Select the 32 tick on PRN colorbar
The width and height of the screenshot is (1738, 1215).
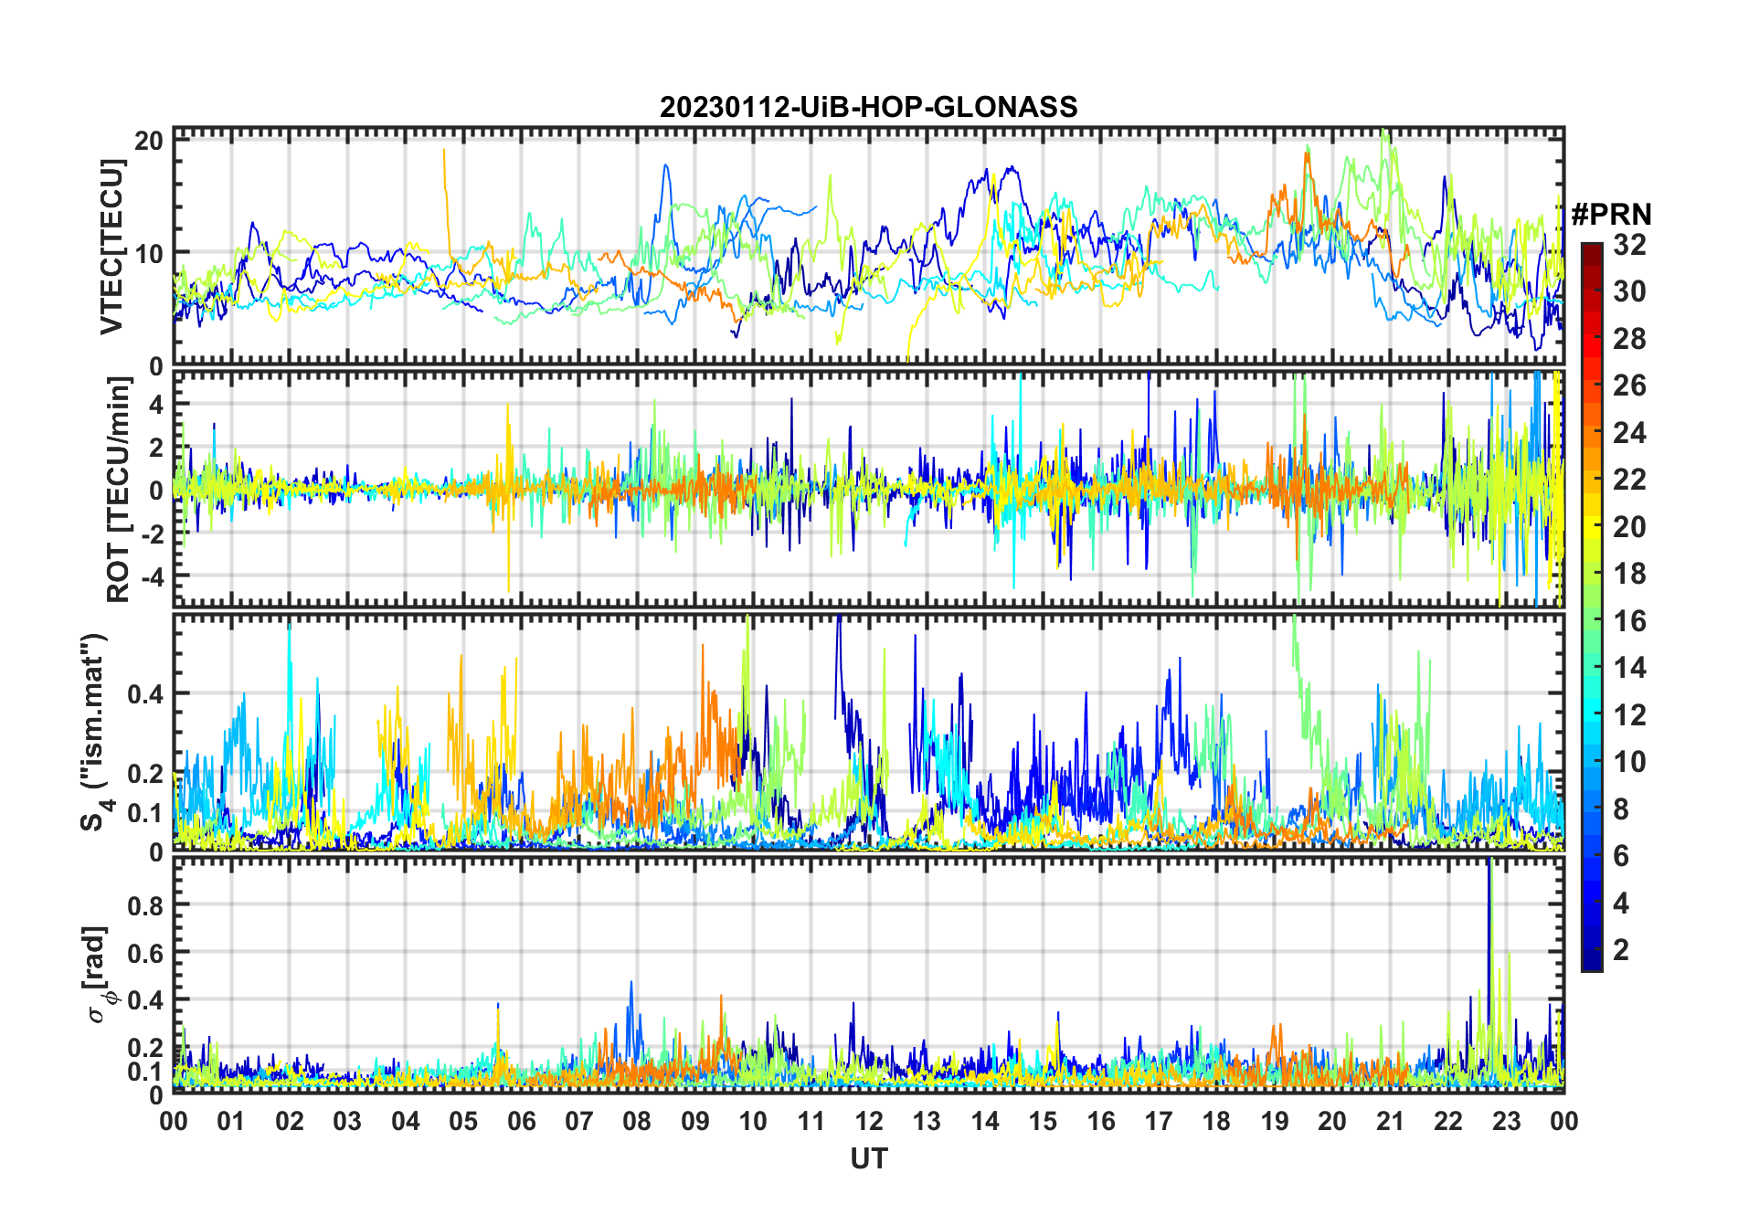click(x=1630, y=245)
